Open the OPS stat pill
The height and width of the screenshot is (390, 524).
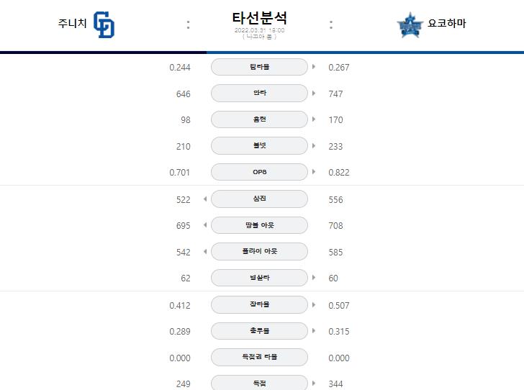tap(259, 172)
